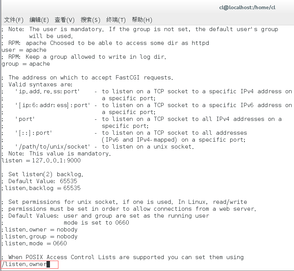This screenshot has height=271, width=294.
Task: Click the 'user = apache' line
Action: click(24, 50)
